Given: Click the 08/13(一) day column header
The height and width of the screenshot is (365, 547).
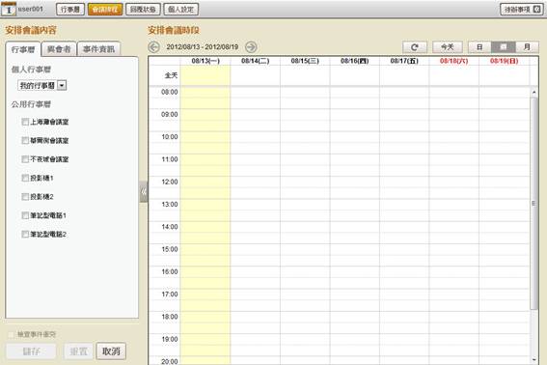Looking at the screenshot, I should pyautogui.click(x=205, y=61).
